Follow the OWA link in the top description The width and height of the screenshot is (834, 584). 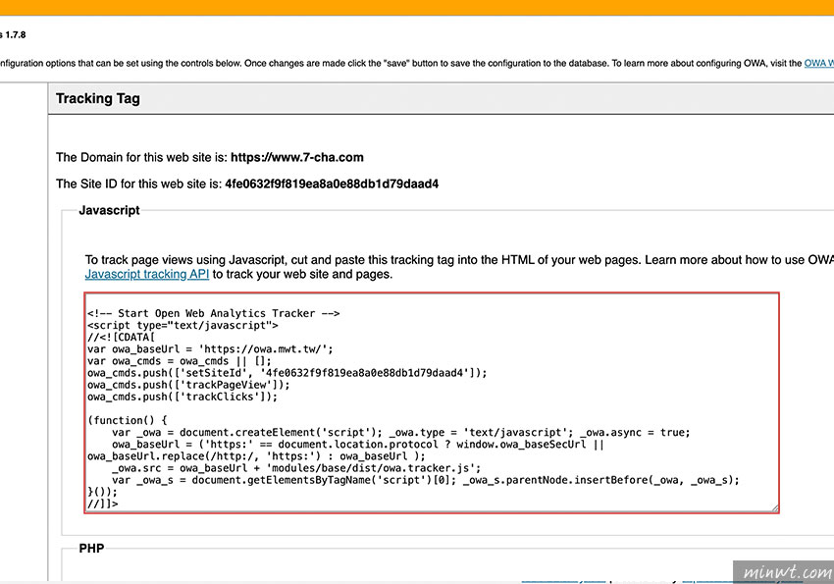point(818,63)
